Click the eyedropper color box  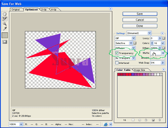[x=5, y=35]
